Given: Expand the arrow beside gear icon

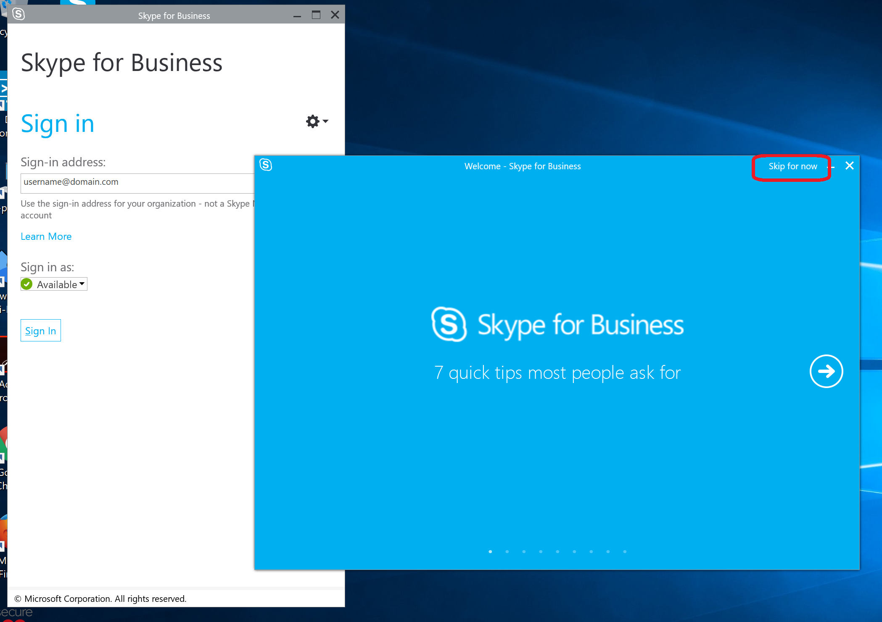Looking at the screenshot, I should point(325,121).
